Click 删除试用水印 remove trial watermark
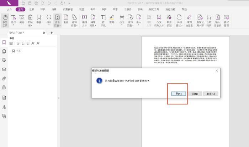The width and height of the screenshot is (249, 147). (200, 21)
